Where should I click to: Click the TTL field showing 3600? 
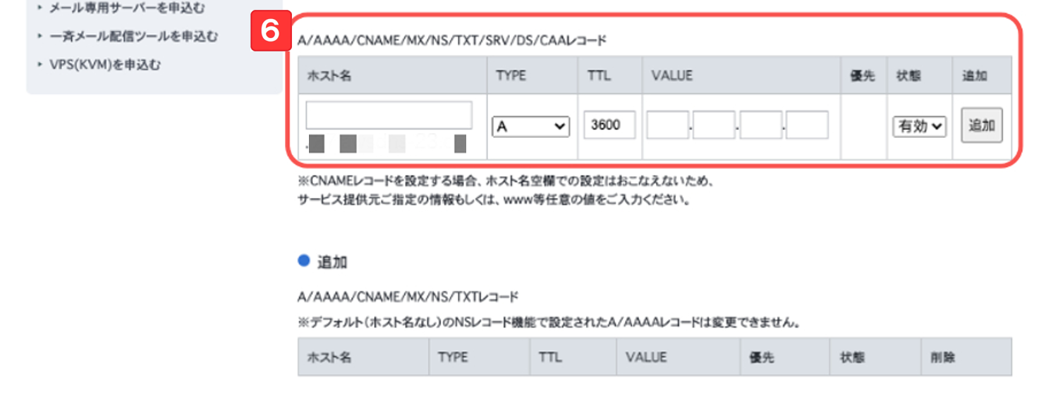tap(610, 125)
